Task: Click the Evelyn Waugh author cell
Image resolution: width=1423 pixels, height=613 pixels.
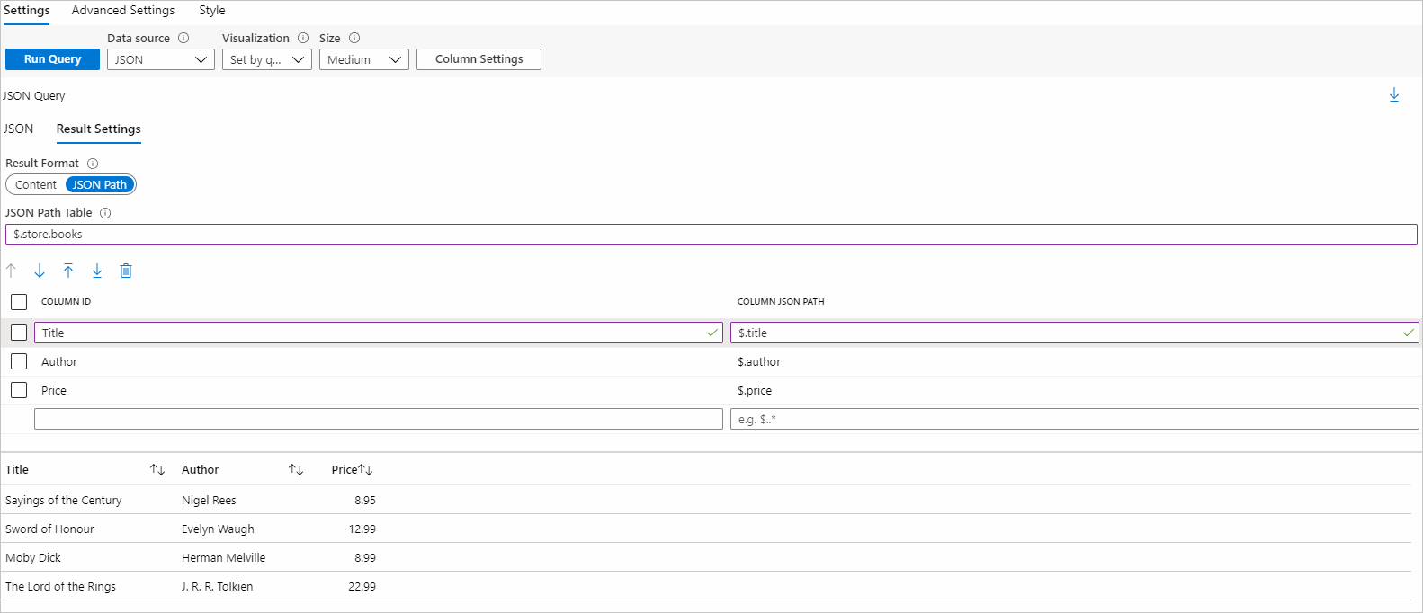Action: point(218,529)
